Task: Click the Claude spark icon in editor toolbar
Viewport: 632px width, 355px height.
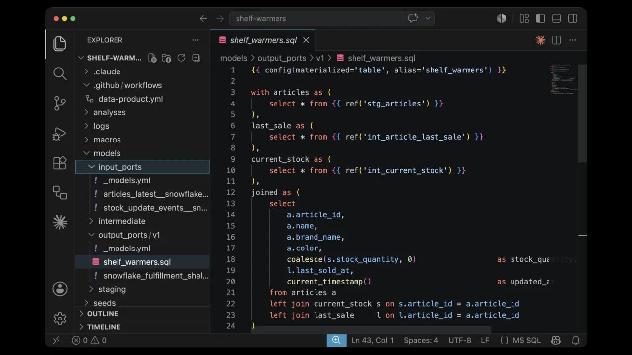Action: coord(540,40)
